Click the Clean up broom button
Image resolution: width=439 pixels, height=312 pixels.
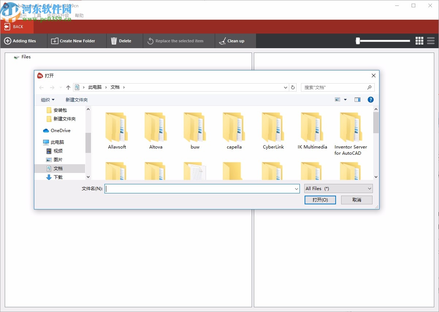pos(236,41)
